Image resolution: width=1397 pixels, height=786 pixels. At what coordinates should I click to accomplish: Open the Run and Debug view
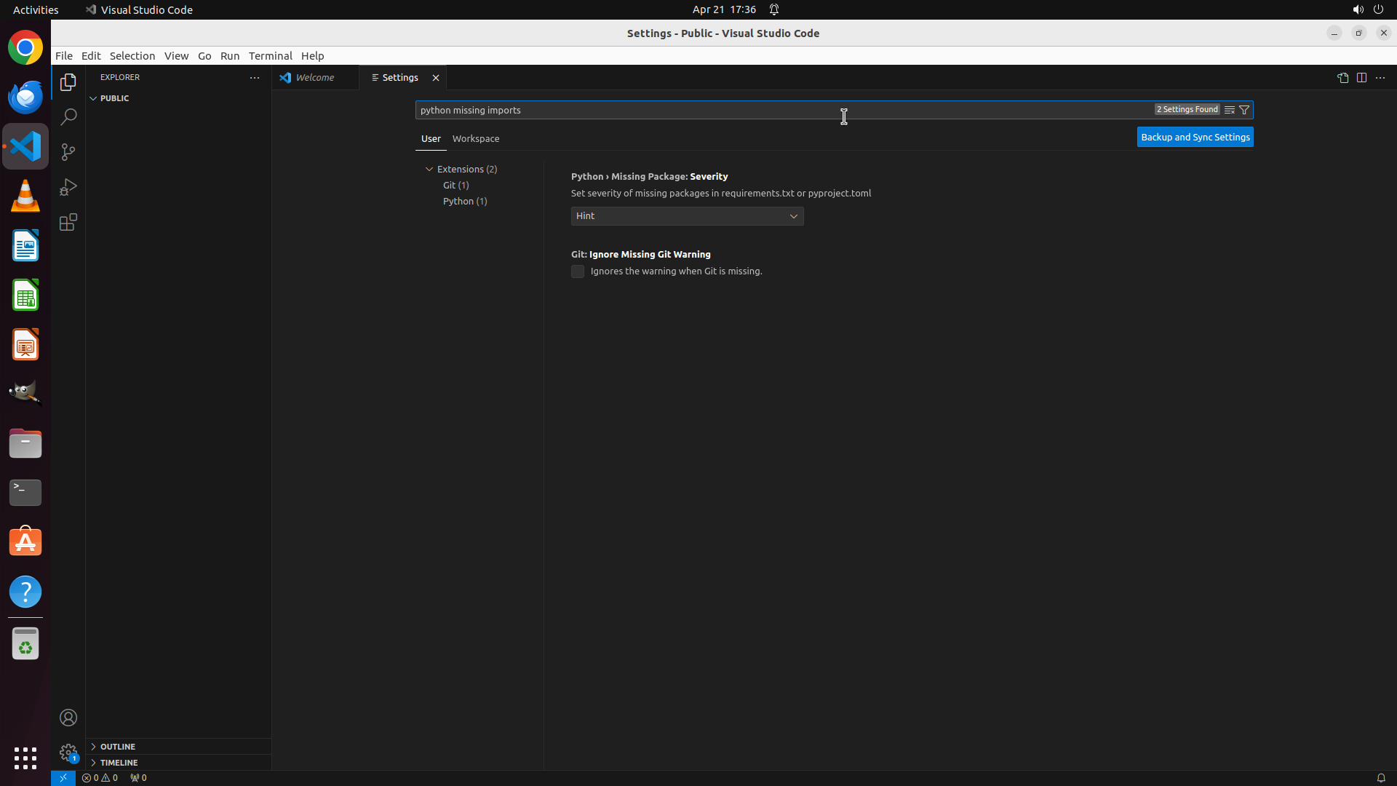point(68,187)
